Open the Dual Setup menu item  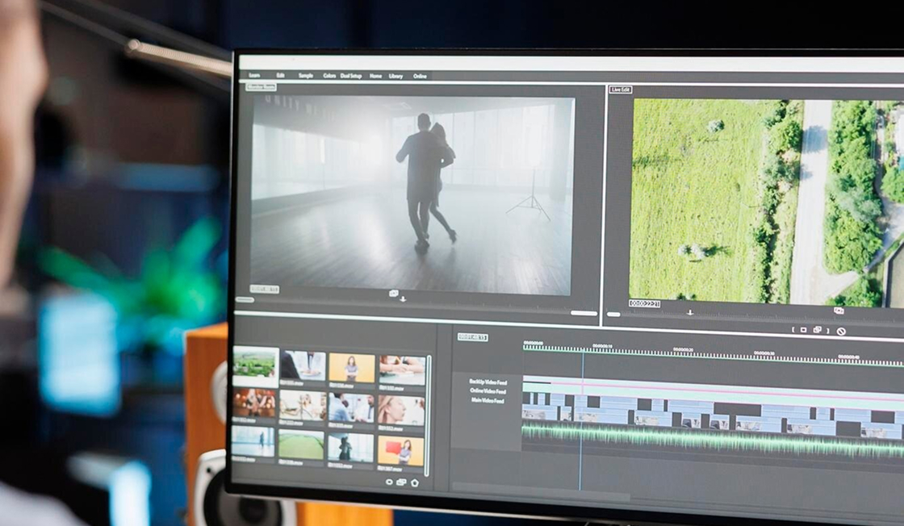[x=351, y=76]
